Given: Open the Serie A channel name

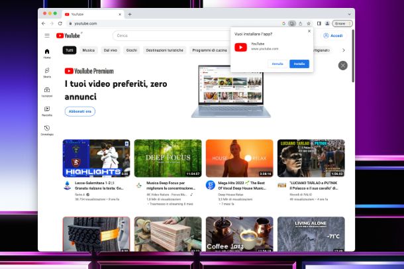Looking at the screenshot, I should (80, 195).
